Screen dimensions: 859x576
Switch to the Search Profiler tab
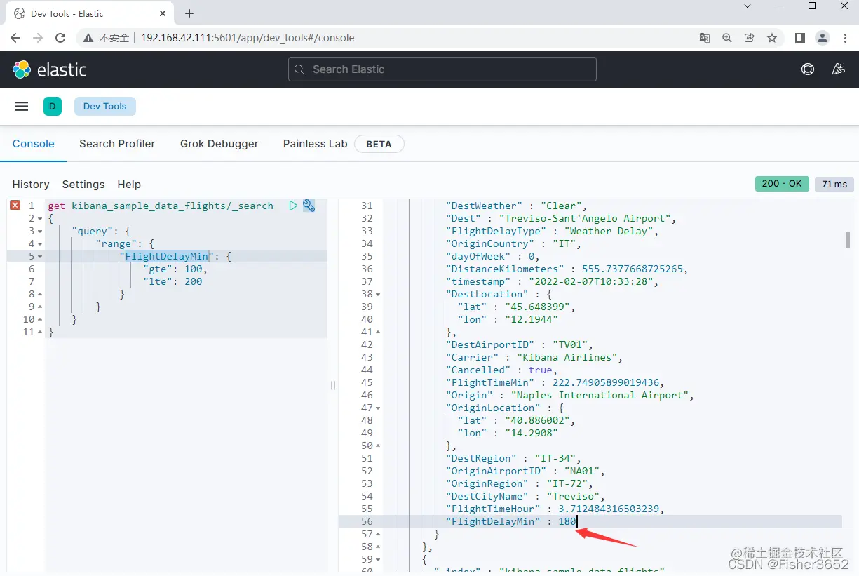coord(117,143)
